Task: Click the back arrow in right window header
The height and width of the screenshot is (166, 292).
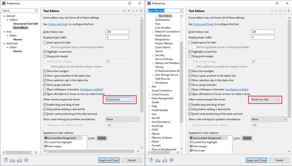Action: pos(272,11)
